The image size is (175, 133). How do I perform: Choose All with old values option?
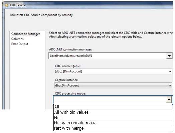(113, 112)
